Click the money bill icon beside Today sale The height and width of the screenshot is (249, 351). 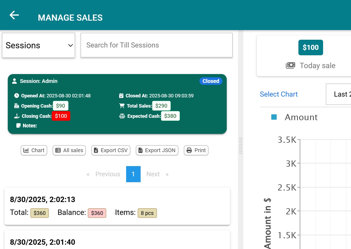(x=290, y=65)
